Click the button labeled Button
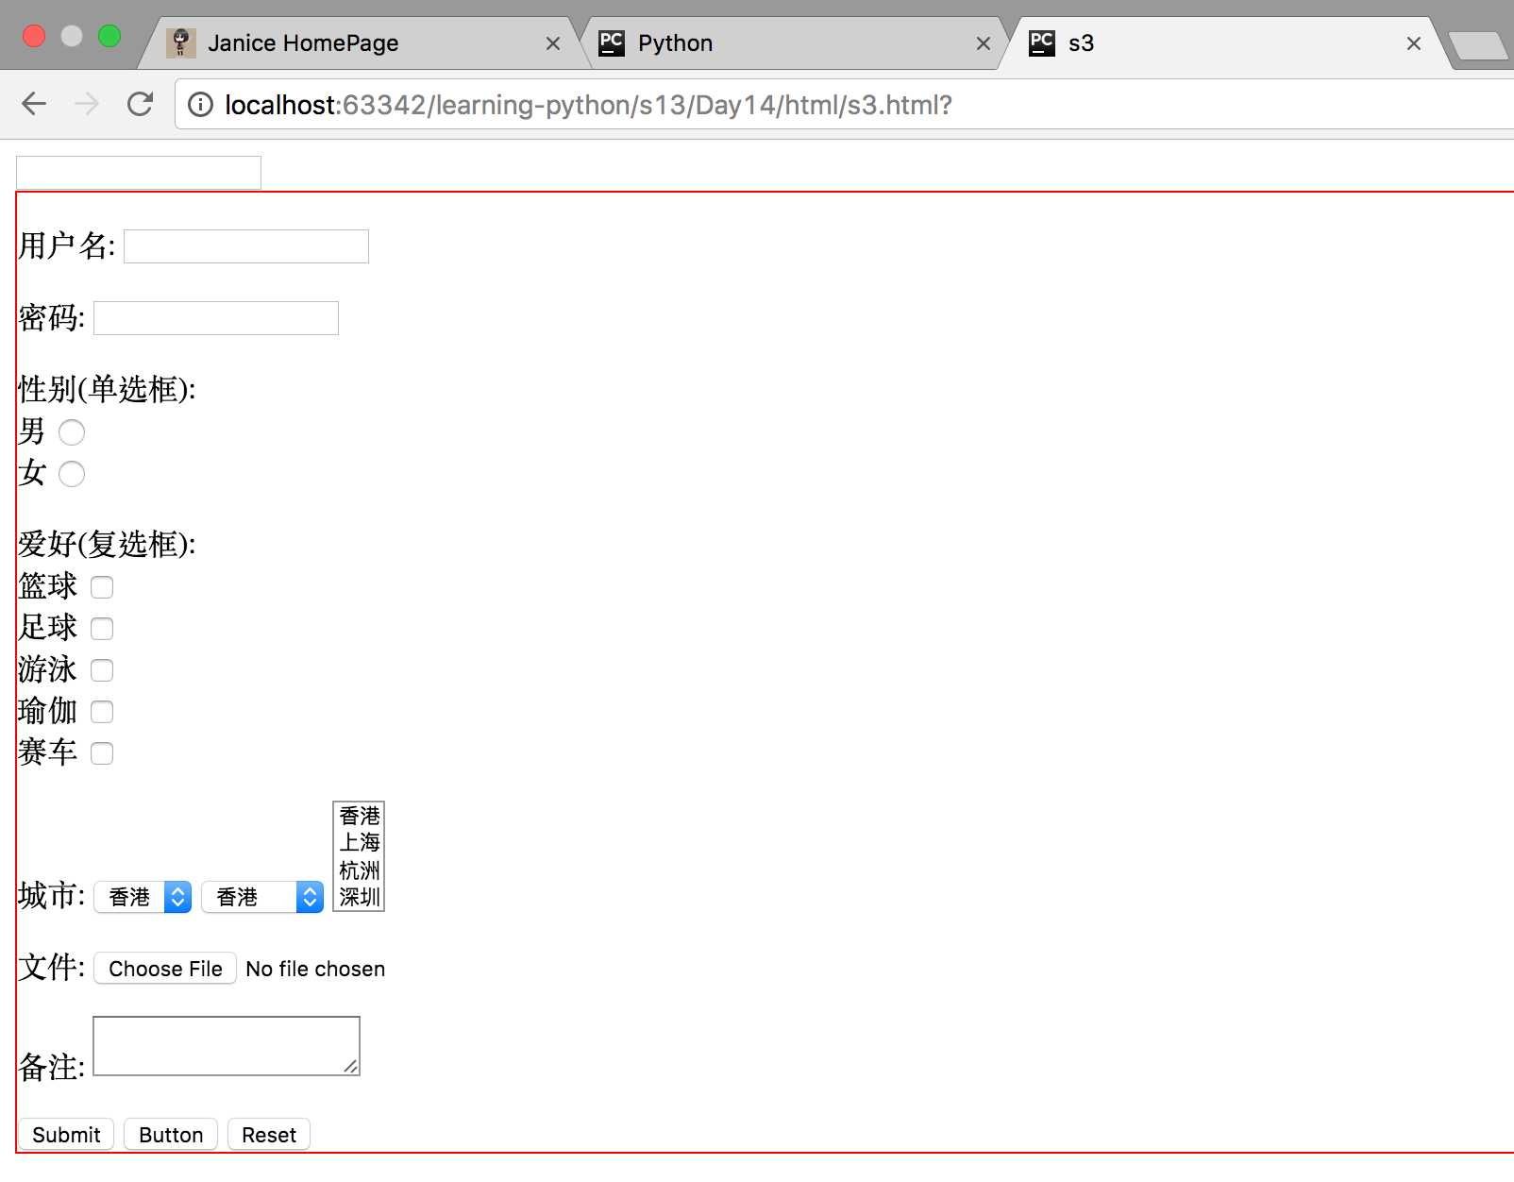The image size is (1514, 1182). pos(171,1135)
